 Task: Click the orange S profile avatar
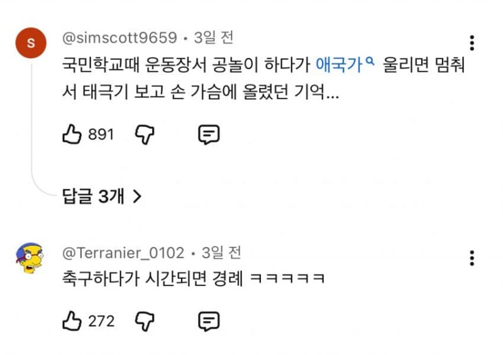[x=31, y=43]
